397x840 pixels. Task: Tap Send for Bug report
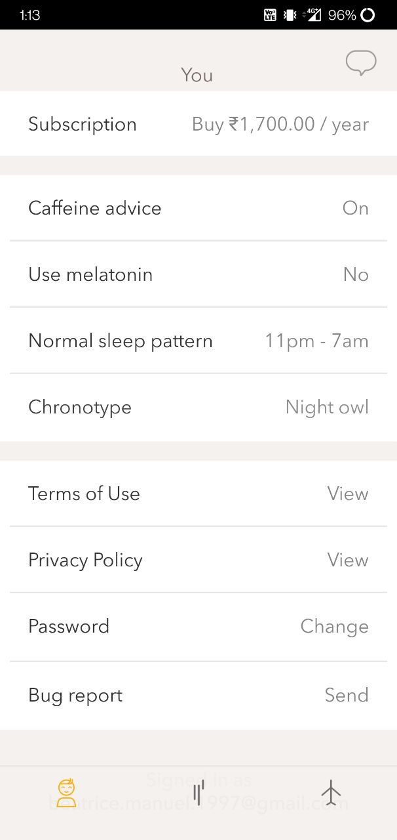[346, 695]
